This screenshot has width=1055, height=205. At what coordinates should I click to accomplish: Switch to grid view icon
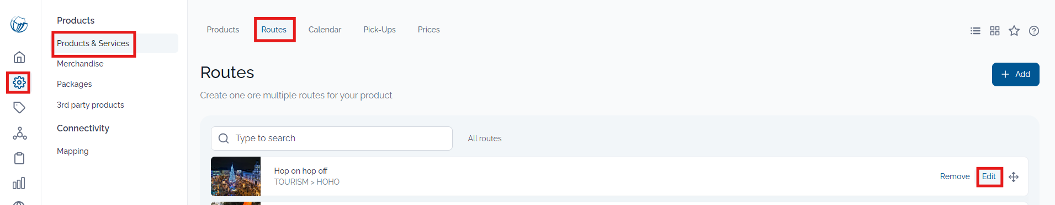click(x=995, y=31)
